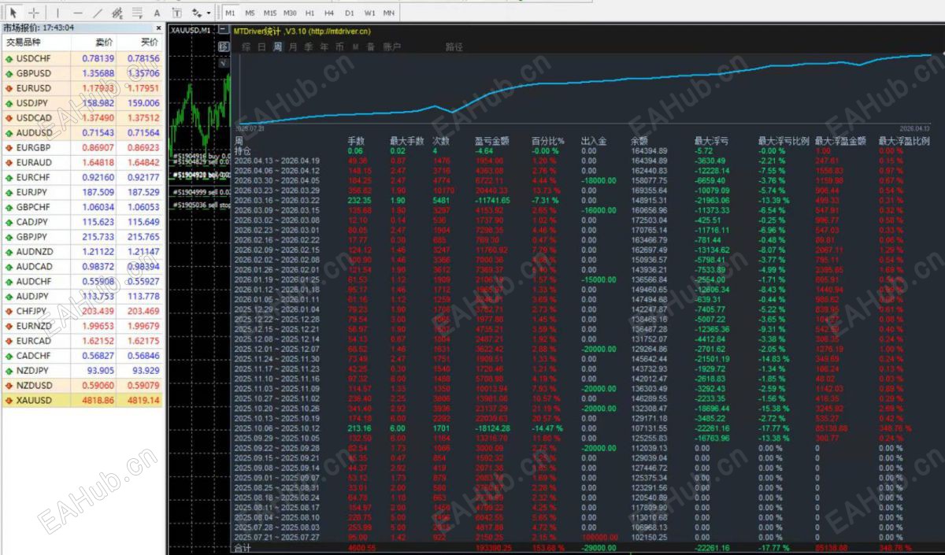Select the horizontal line drawing tool
Viewport: 945px width, 555px height.
pyautogui.click(x=77, y=13)
